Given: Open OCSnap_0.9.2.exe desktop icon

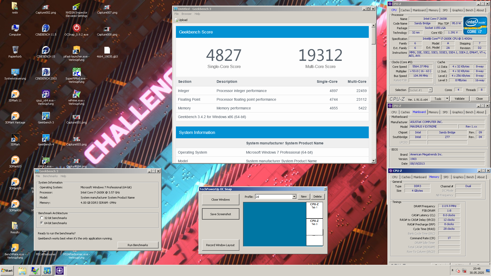Looking at the screenshot, I should coord(76,30).
